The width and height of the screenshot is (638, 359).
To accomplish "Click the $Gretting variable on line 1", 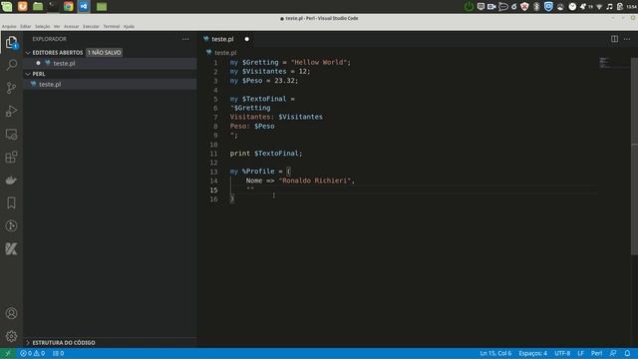I will pos(260,62).
